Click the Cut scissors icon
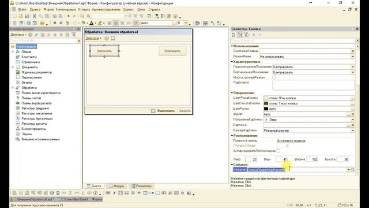This screenshot has width=369, height=208. (35, 16)
